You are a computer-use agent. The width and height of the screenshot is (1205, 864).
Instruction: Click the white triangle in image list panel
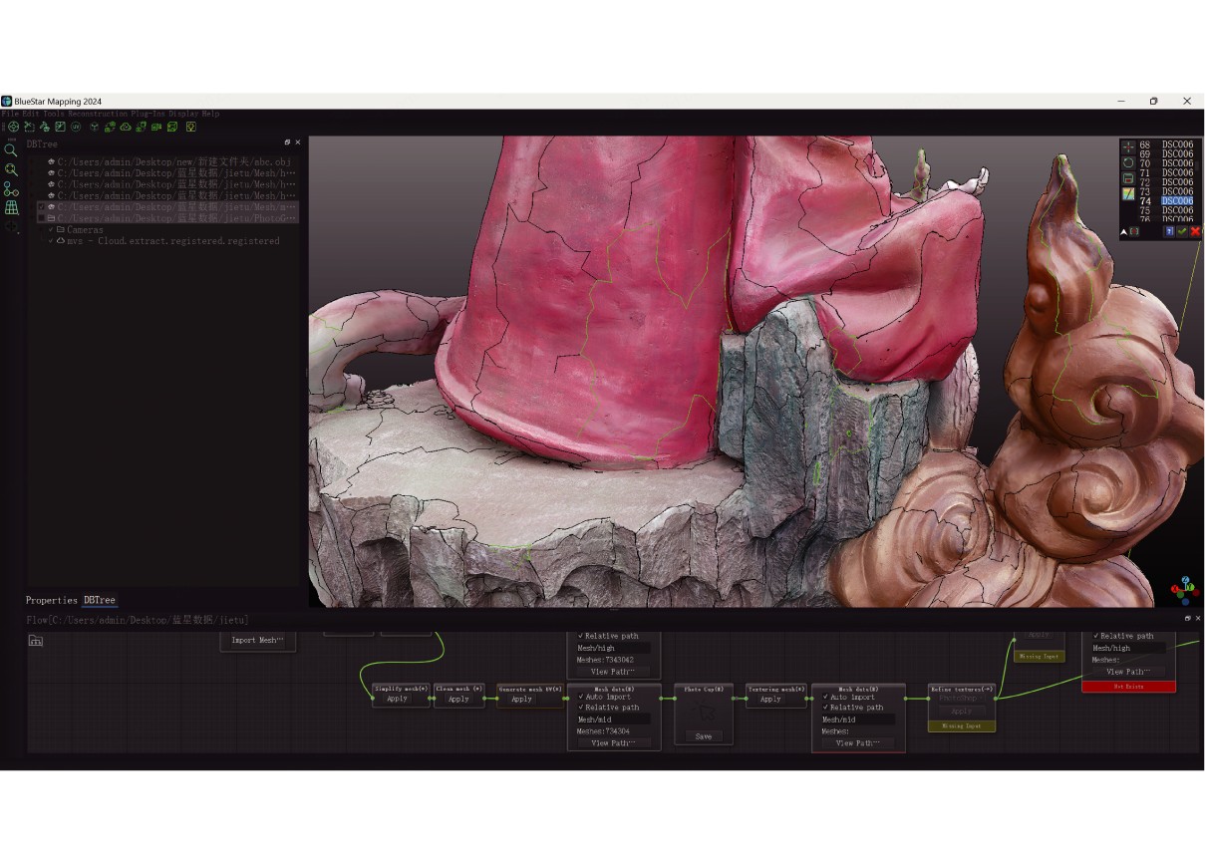coord(1124,231)
